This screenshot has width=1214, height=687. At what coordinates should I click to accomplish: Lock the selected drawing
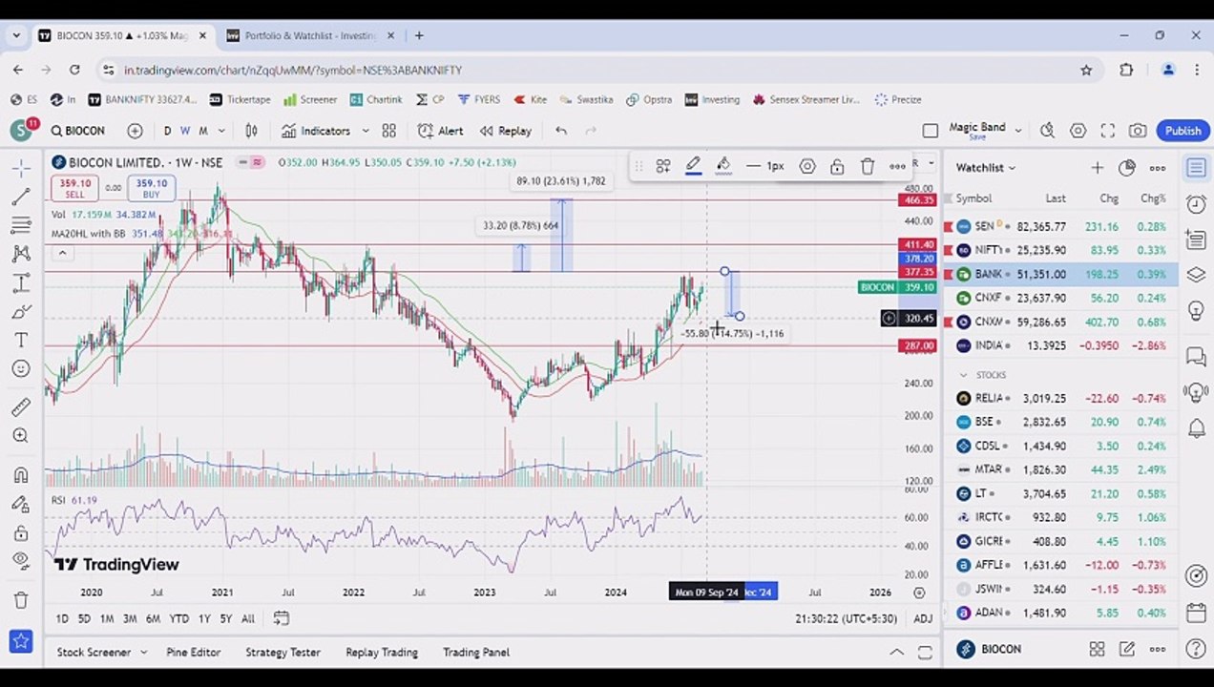pyautogui.click(x=837, y=166)
